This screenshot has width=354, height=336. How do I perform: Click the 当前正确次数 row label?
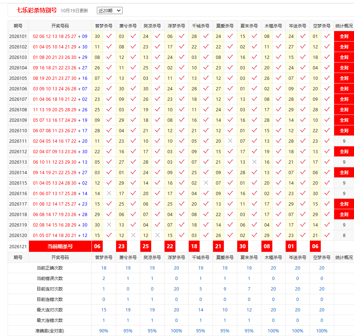(50, 268)
